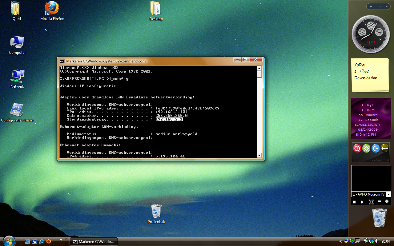Viewport: 394px width, 246px height.
Task: Click the School Begint countdown gadget
Action: [x=371, y=119]
